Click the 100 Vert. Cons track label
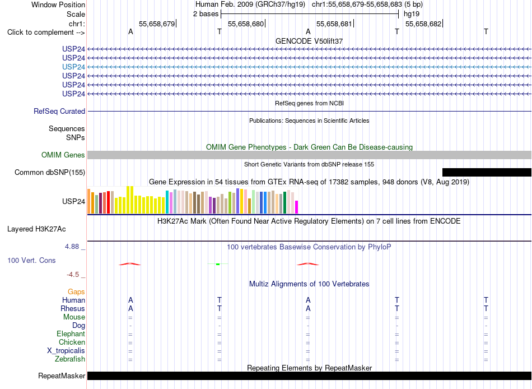The height and width of the screenshot is (389, 532). 31,260
